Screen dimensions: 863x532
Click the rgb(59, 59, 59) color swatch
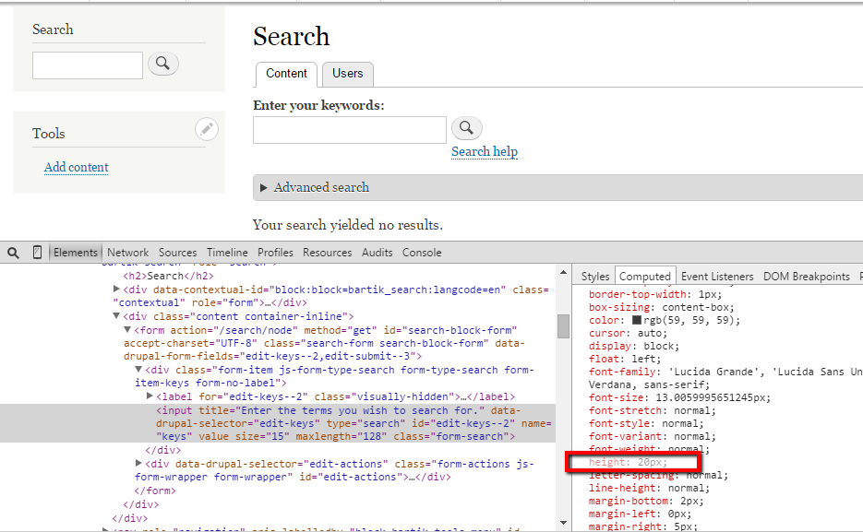[637, 320]
